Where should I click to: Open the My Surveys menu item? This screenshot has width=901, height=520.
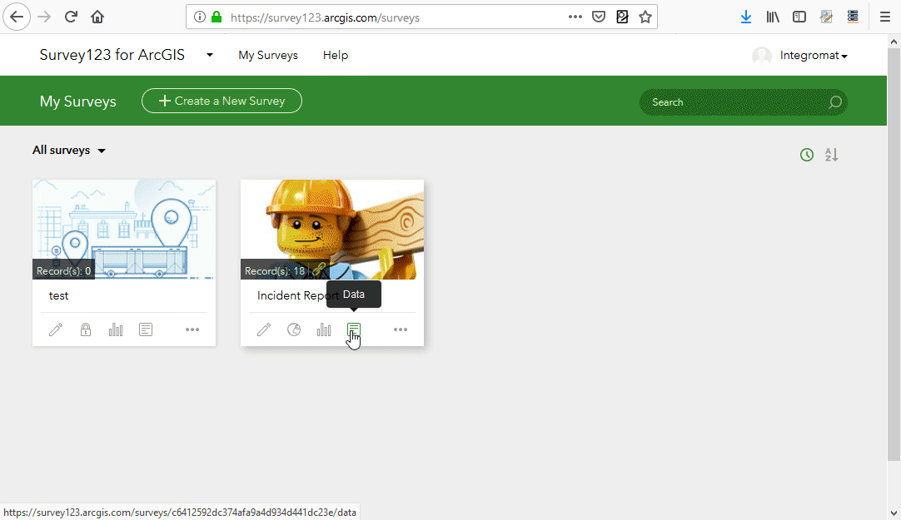[x=268, y=55]
